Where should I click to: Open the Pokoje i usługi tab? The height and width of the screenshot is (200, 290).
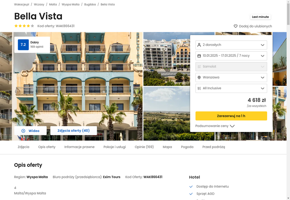115,147
